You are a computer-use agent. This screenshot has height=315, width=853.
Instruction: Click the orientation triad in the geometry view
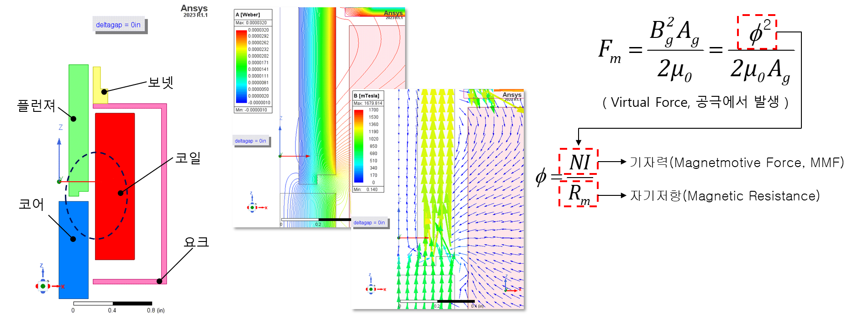click(x=43, y=286)
